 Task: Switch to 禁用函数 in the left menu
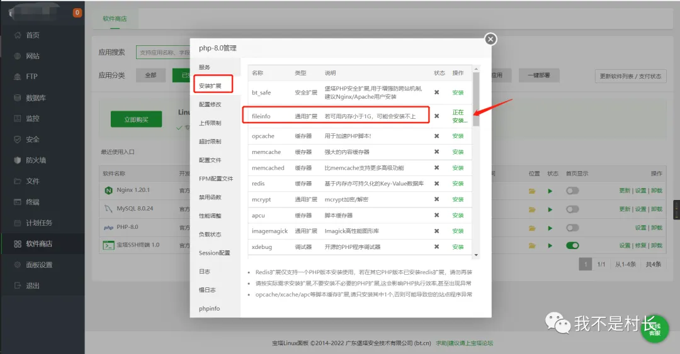click(x=210, y=197)
